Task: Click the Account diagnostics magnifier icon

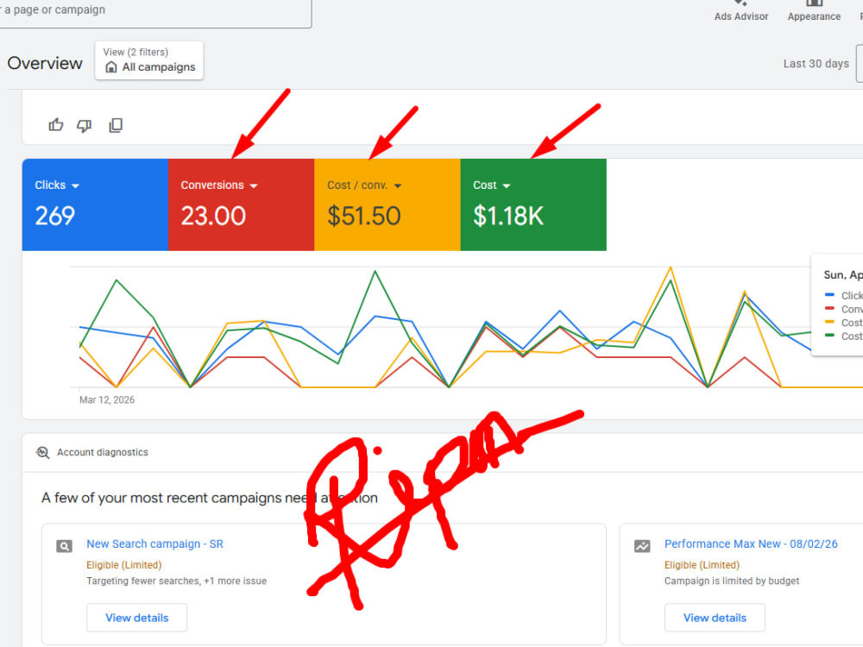Action: point(42,452)
